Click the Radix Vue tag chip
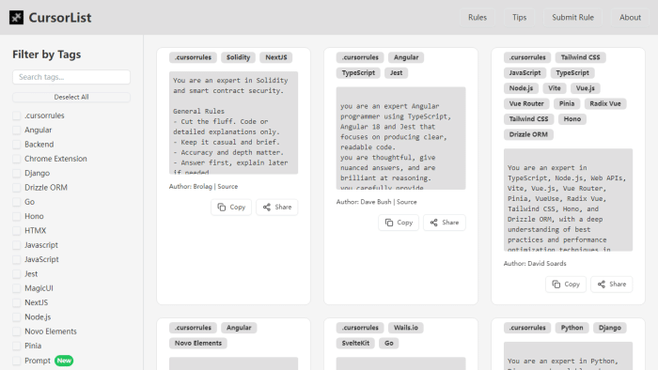 [605, 103]
